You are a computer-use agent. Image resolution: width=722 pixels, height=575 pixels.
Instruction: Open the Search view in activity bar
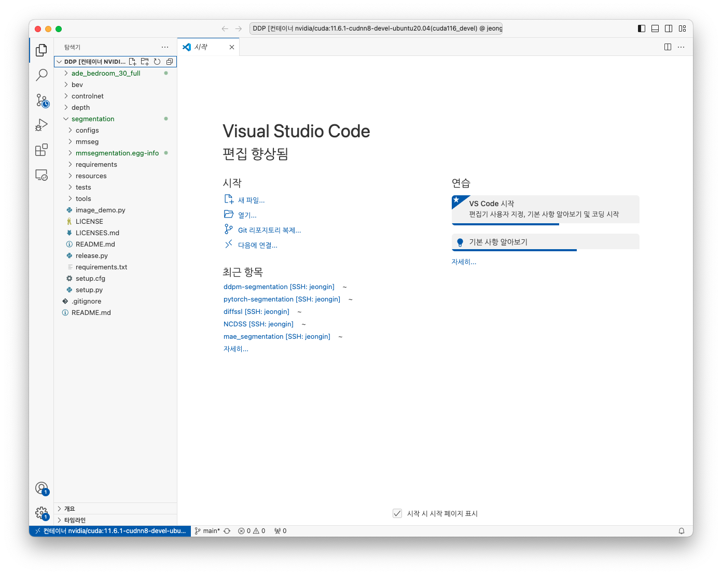pos(41,75)
